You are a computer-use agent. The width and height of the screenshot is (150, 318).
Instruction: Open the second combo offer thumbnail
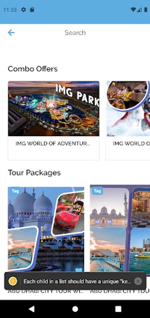point(128,108)
